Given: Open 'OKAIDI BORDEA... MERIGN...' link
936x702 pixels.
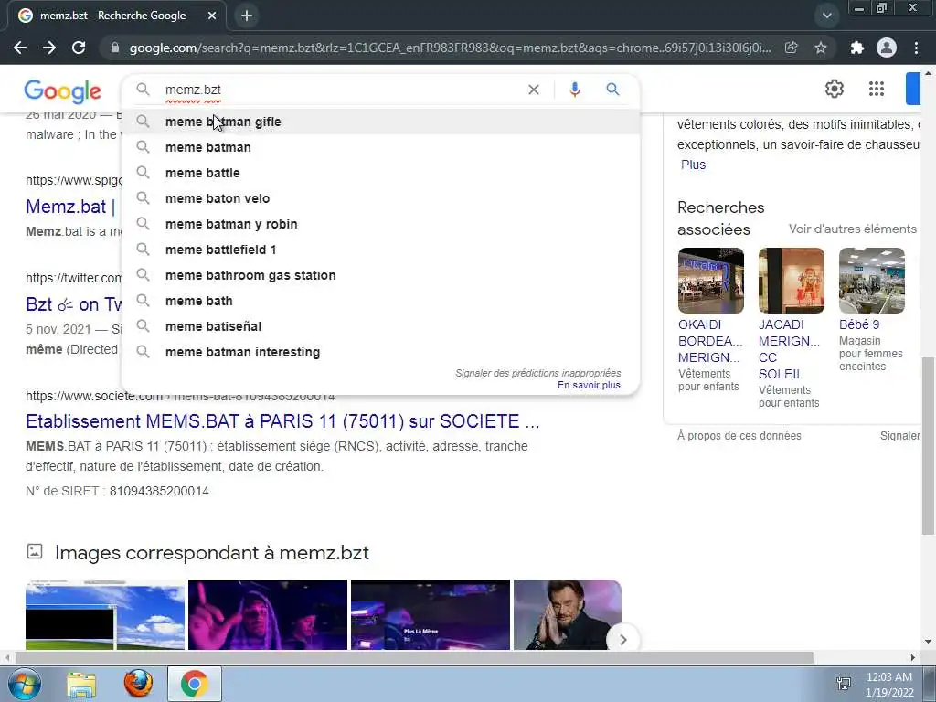Looking at the screenshot, I should point(710,342).
